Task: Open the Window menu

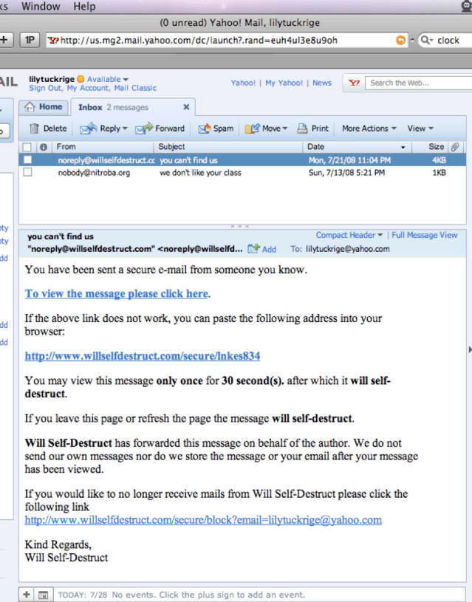Action: 41,7
